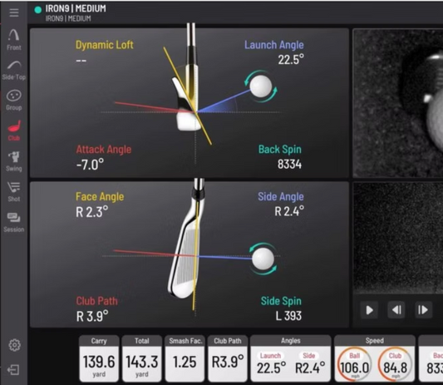This screenshot has height=385, width=443.
Task: Open the Shot list icon
Action: tap(14, 191)
